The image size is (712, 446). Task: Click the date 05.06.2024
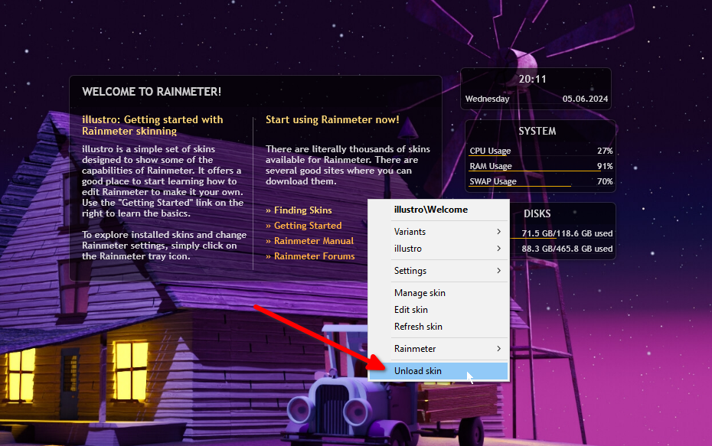pyautogui.click(x=586, y=99)
